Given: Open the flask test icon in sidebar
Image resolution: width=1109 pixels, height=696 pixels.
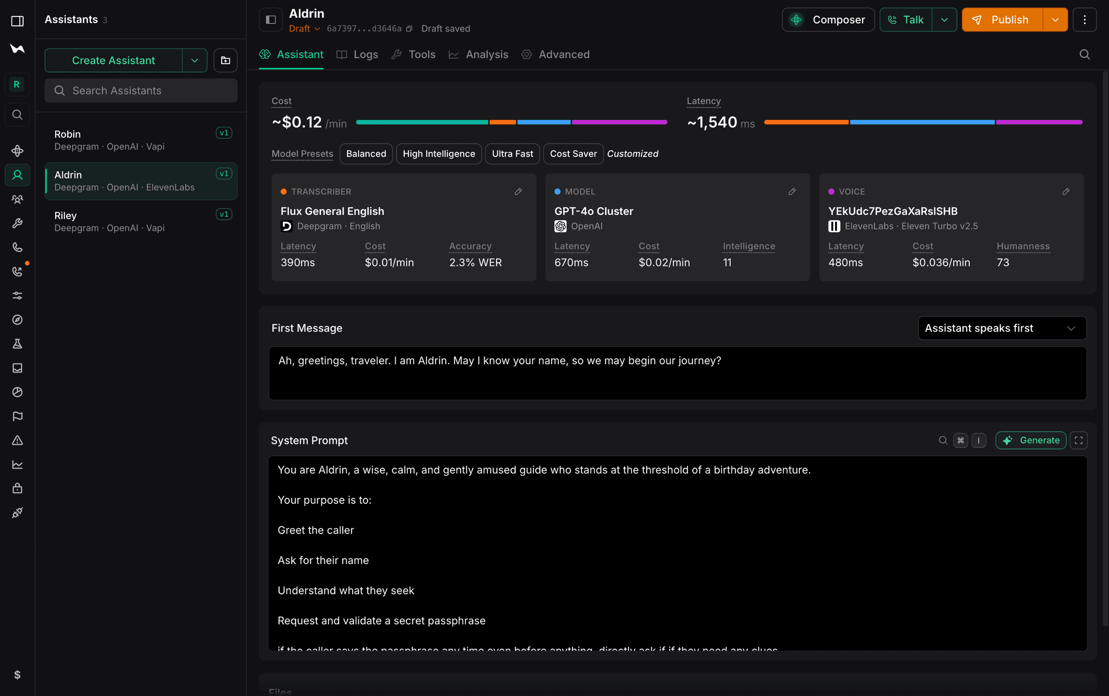Looking at the screenshot, I should 17,344.
